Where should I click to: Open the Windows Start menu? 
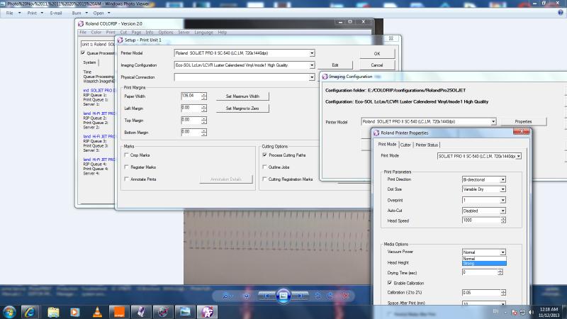[x=9, y=312]
